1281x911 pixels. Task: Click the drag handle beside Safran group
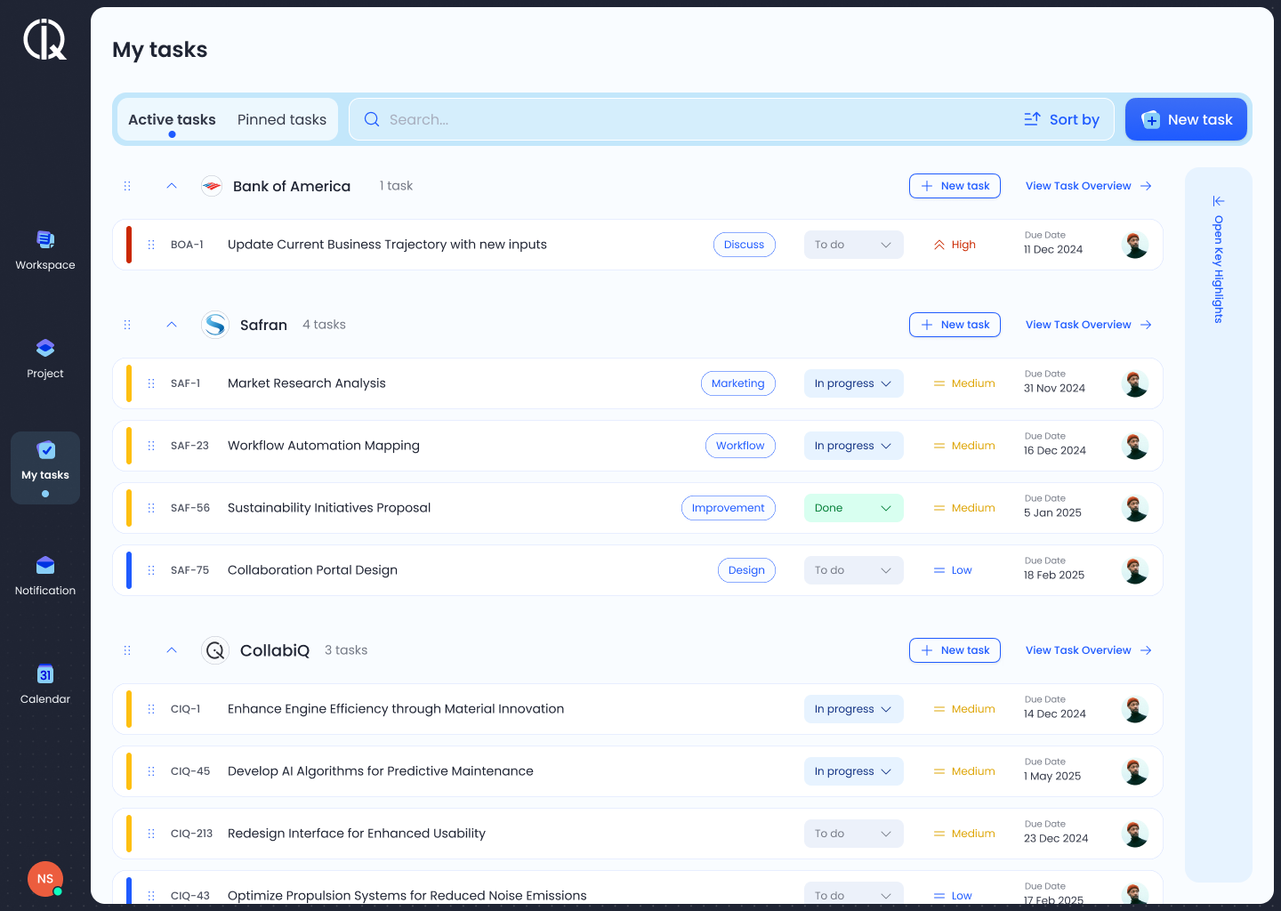127,325
